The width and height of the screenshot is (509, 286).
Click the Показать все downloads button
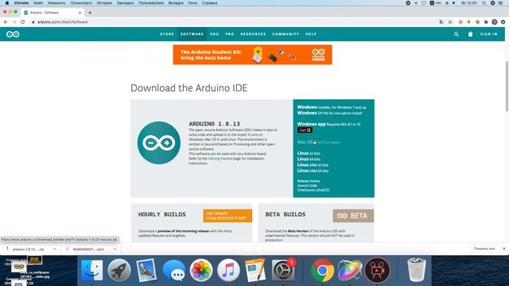click(x=484, y=249)
